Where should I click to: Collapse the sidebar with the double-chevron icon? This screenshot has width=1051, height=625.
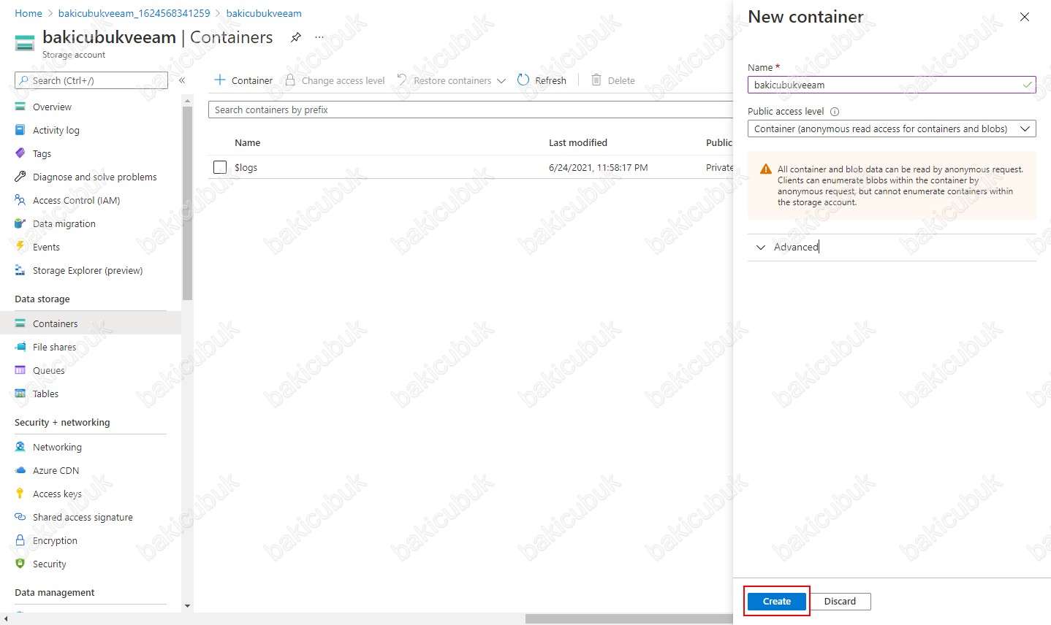(x=182, y=80)
